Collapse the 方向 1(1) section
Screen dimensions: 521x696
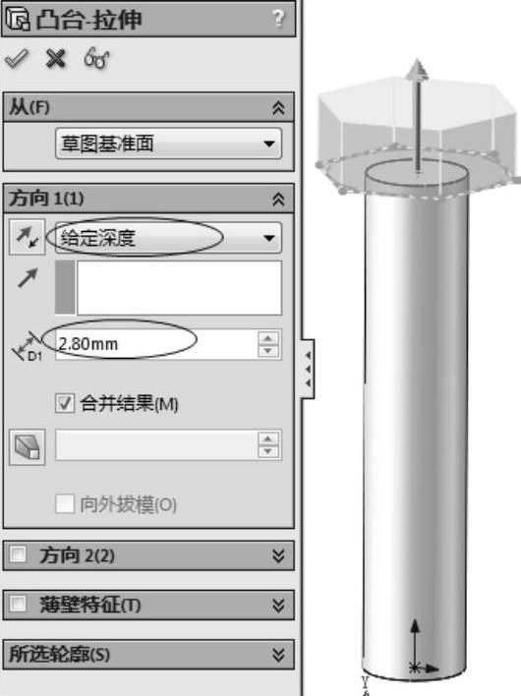pos(278,199)
